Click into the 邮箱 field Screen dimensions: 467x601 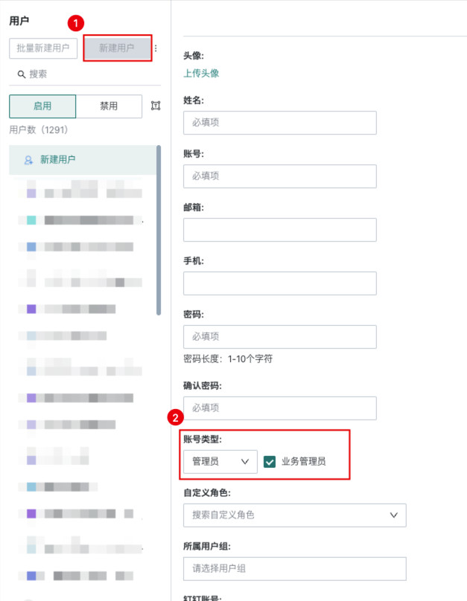tap(279, 230)
